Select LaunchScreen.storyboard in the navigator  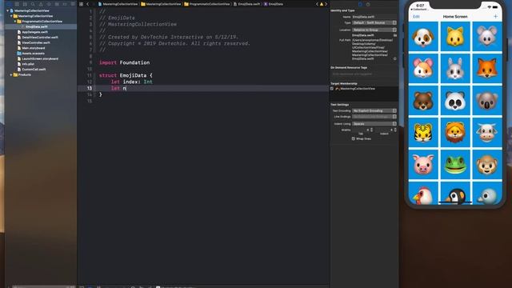[x=41, y=58]
